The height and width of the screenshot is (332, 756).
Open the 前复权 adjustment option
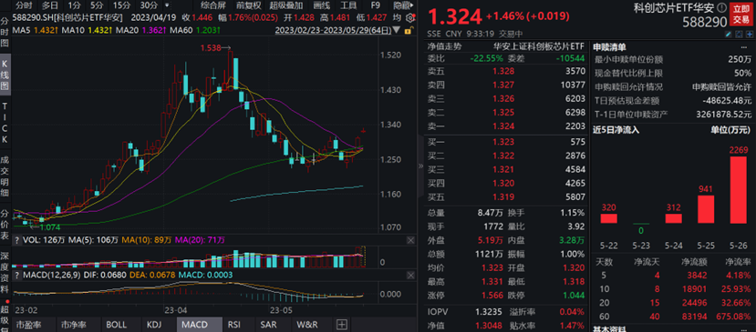[x=249, y=5]
